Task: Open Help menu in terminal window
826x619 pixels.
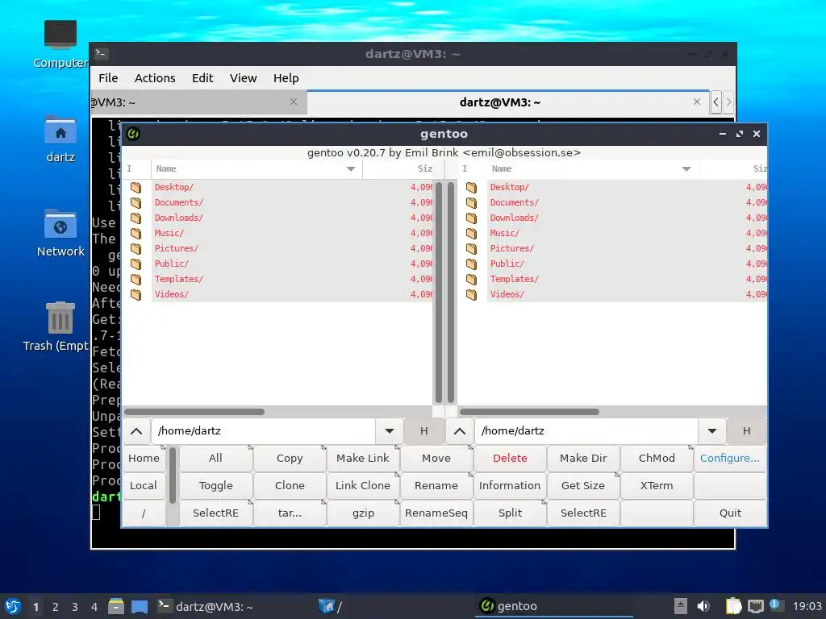Action: click(286, 78)
